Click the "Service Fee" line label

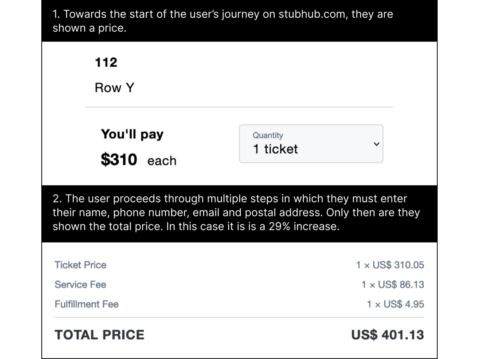tap(80, 285)
